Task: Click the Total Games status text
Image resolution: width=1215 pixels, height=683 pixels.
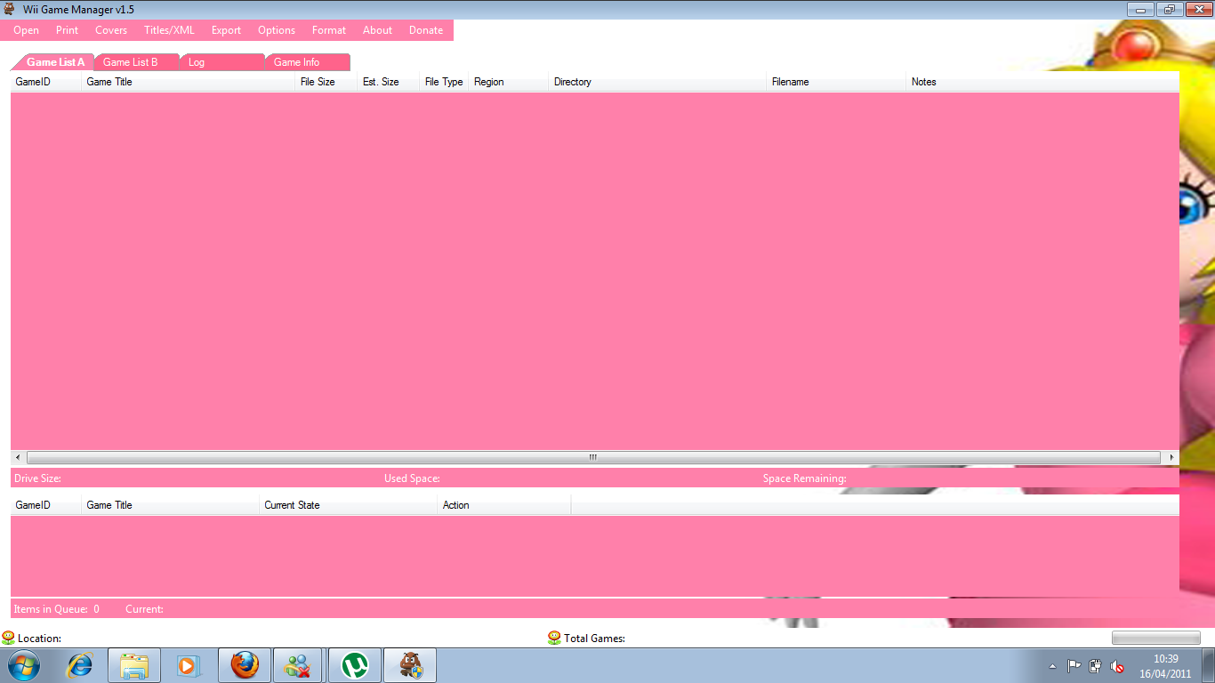Action: [594, 639]
